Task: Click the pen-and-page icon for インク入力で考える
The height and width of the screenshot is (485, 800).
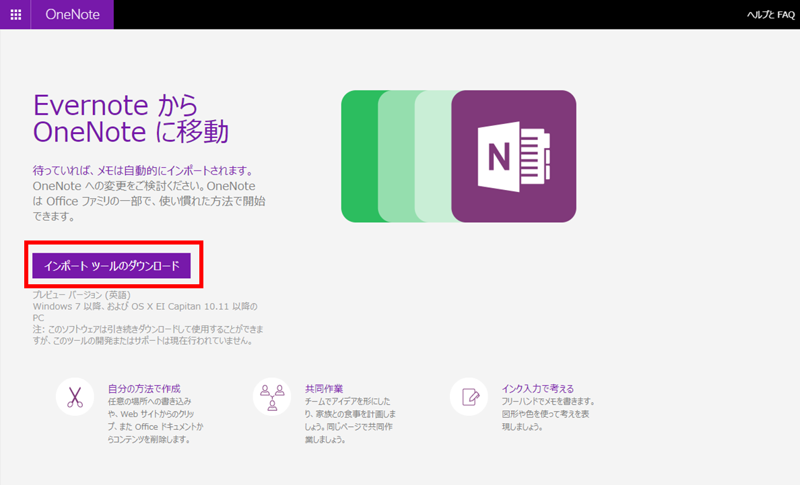Action: point(469,397)
